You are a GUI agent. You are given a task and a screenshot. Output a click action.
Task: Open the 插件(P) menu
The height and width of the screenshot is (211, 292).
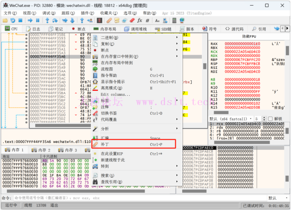click(x=87, y=13)
